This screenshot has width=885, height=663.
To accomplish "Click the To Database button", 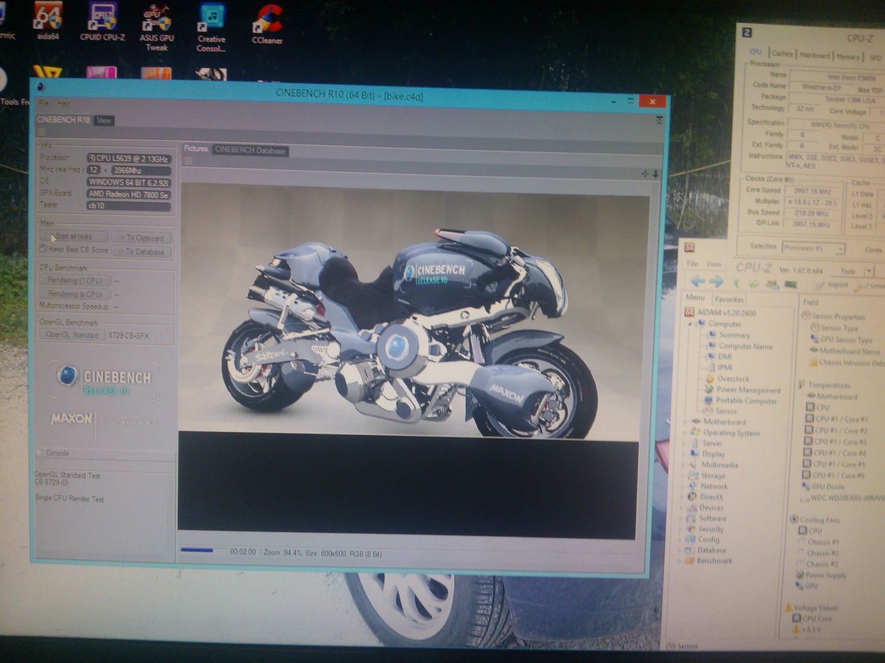I will 142,252.
